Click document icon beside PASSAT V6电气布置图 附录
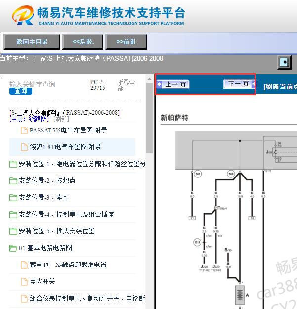Image resolution: width=297 pixels, height=309 pixels. coord(24,131)
